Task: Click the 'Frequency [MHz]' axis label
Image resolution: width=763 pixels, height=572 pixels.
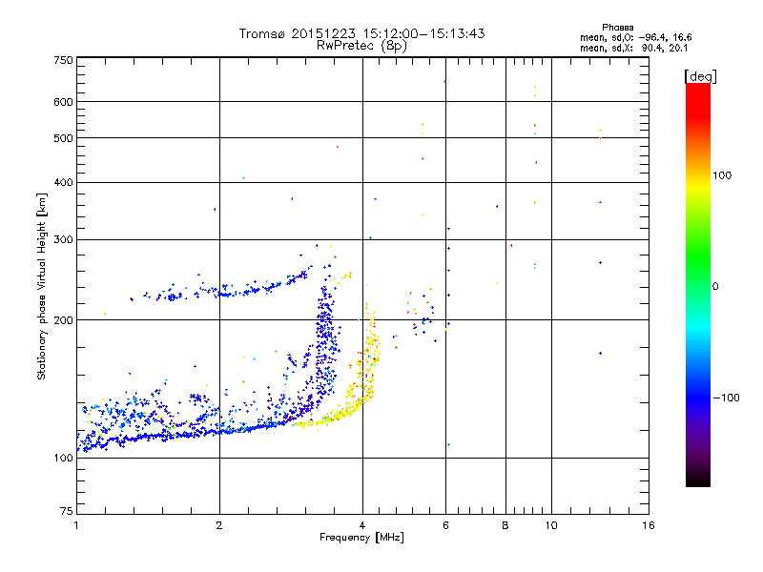Action: pyautogui.click(x=361, y=538)
